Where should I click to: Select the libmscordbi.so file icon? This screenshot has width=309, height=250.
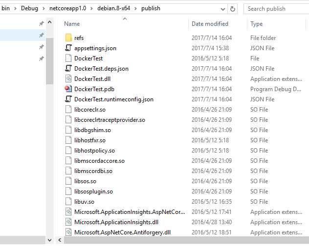tap(68, 171)
